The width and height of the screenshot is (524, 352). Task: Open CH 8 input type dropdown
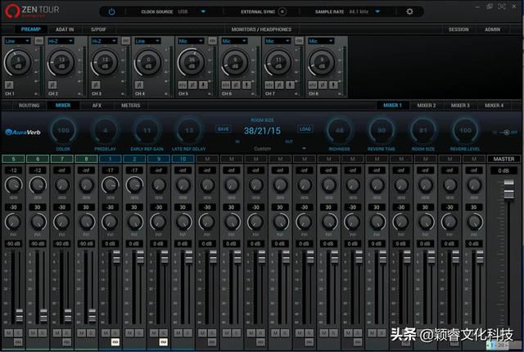point(321,41)
